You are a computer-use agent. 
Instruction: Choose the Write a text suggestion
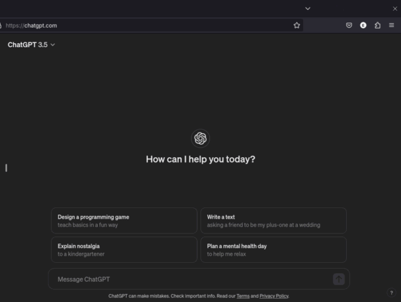(x=274, y=221)
